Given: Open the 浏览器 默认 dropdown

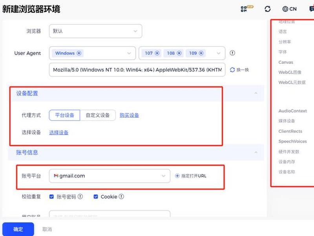Looking at the screenshot, I should tap(95, 31).
